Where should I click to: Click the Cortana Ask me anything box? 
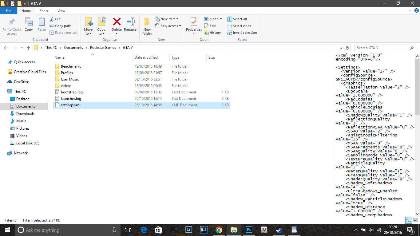pyautogui.click(x=67, y=230)
